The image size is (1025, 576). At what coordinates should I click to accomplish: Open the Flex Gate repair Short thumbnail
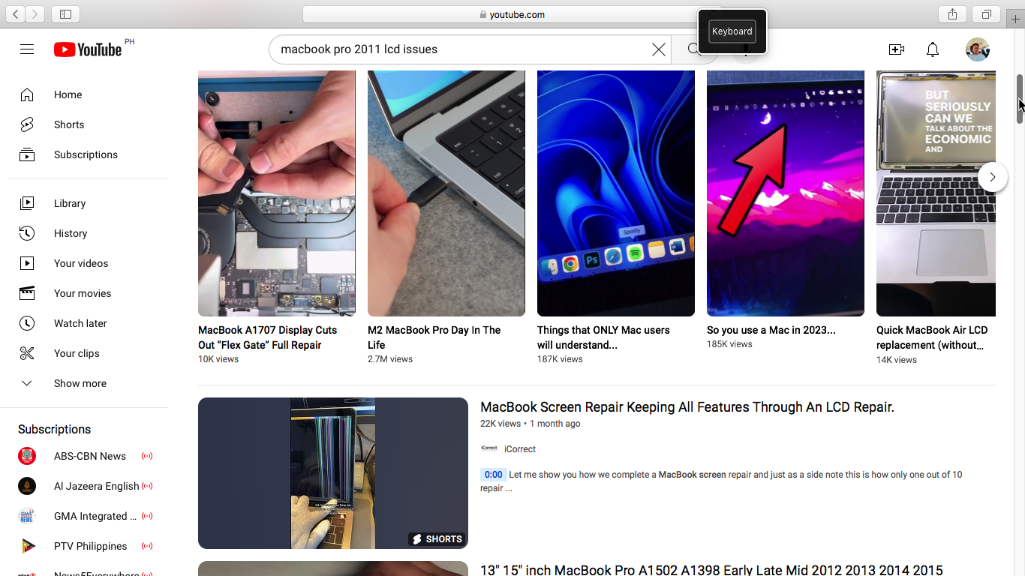pos(277,193)
